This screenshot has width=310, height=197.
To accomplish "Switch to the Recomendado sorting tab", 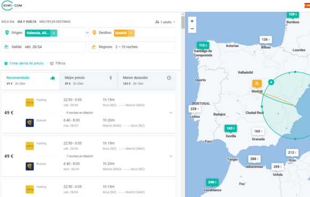I will tap(30, 81).
